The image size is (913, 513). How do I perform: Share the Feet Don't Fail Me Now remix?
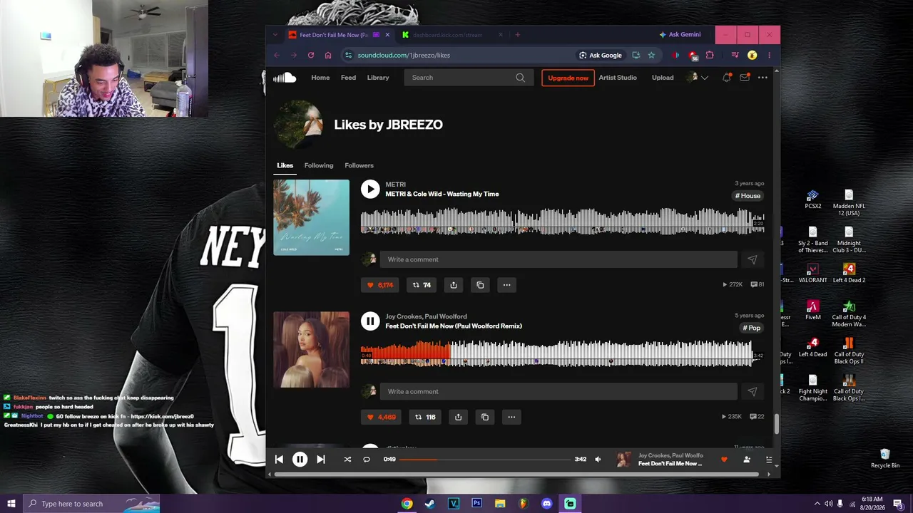(x=459, y=417)
